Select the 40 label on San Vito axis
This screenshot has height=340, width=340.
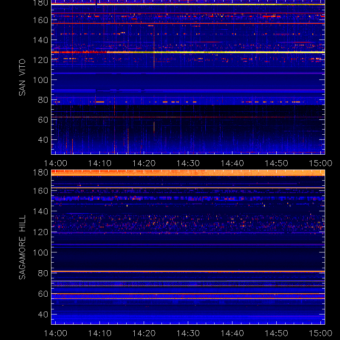[43, 140]
